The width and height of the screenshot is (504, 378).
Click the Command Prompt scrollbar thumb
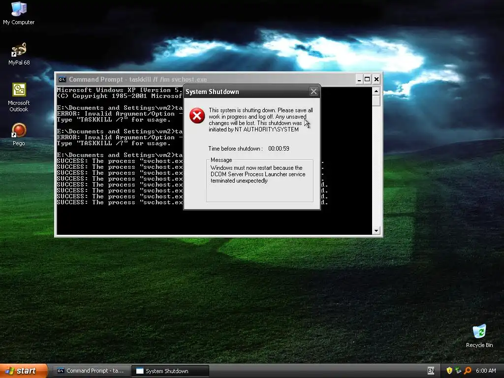(x=376, y=100)
